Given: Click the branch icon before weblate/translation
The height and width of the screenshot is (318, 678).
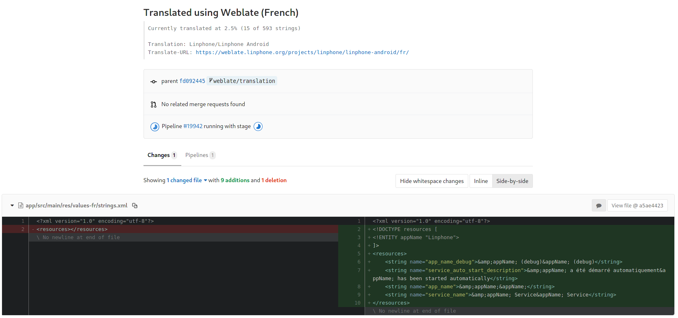Looking at the screenshot, I should [x=211, y=81].
